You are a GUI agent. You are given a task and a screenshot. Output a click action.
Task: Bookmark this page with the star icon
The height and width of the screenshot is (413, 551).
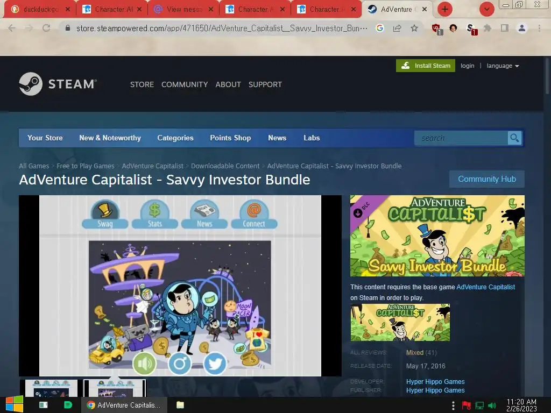(x=414, y=28)
